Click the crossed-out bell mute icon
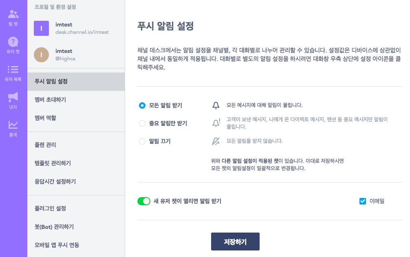Image resolution: width=410 pixels, height=257 pixels. click(x=216, y=141)
